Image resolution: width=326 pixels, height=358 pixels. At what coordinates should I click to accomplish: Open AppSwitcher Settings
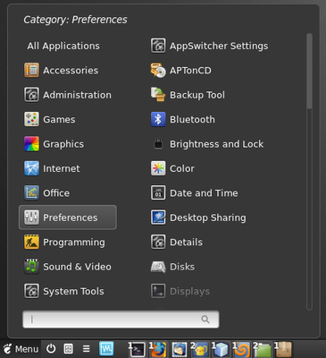click(x=209, y=46)
